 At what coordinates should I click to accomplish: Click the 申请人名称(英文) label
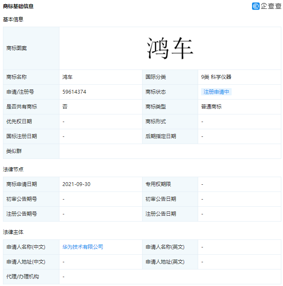(165, 247)
